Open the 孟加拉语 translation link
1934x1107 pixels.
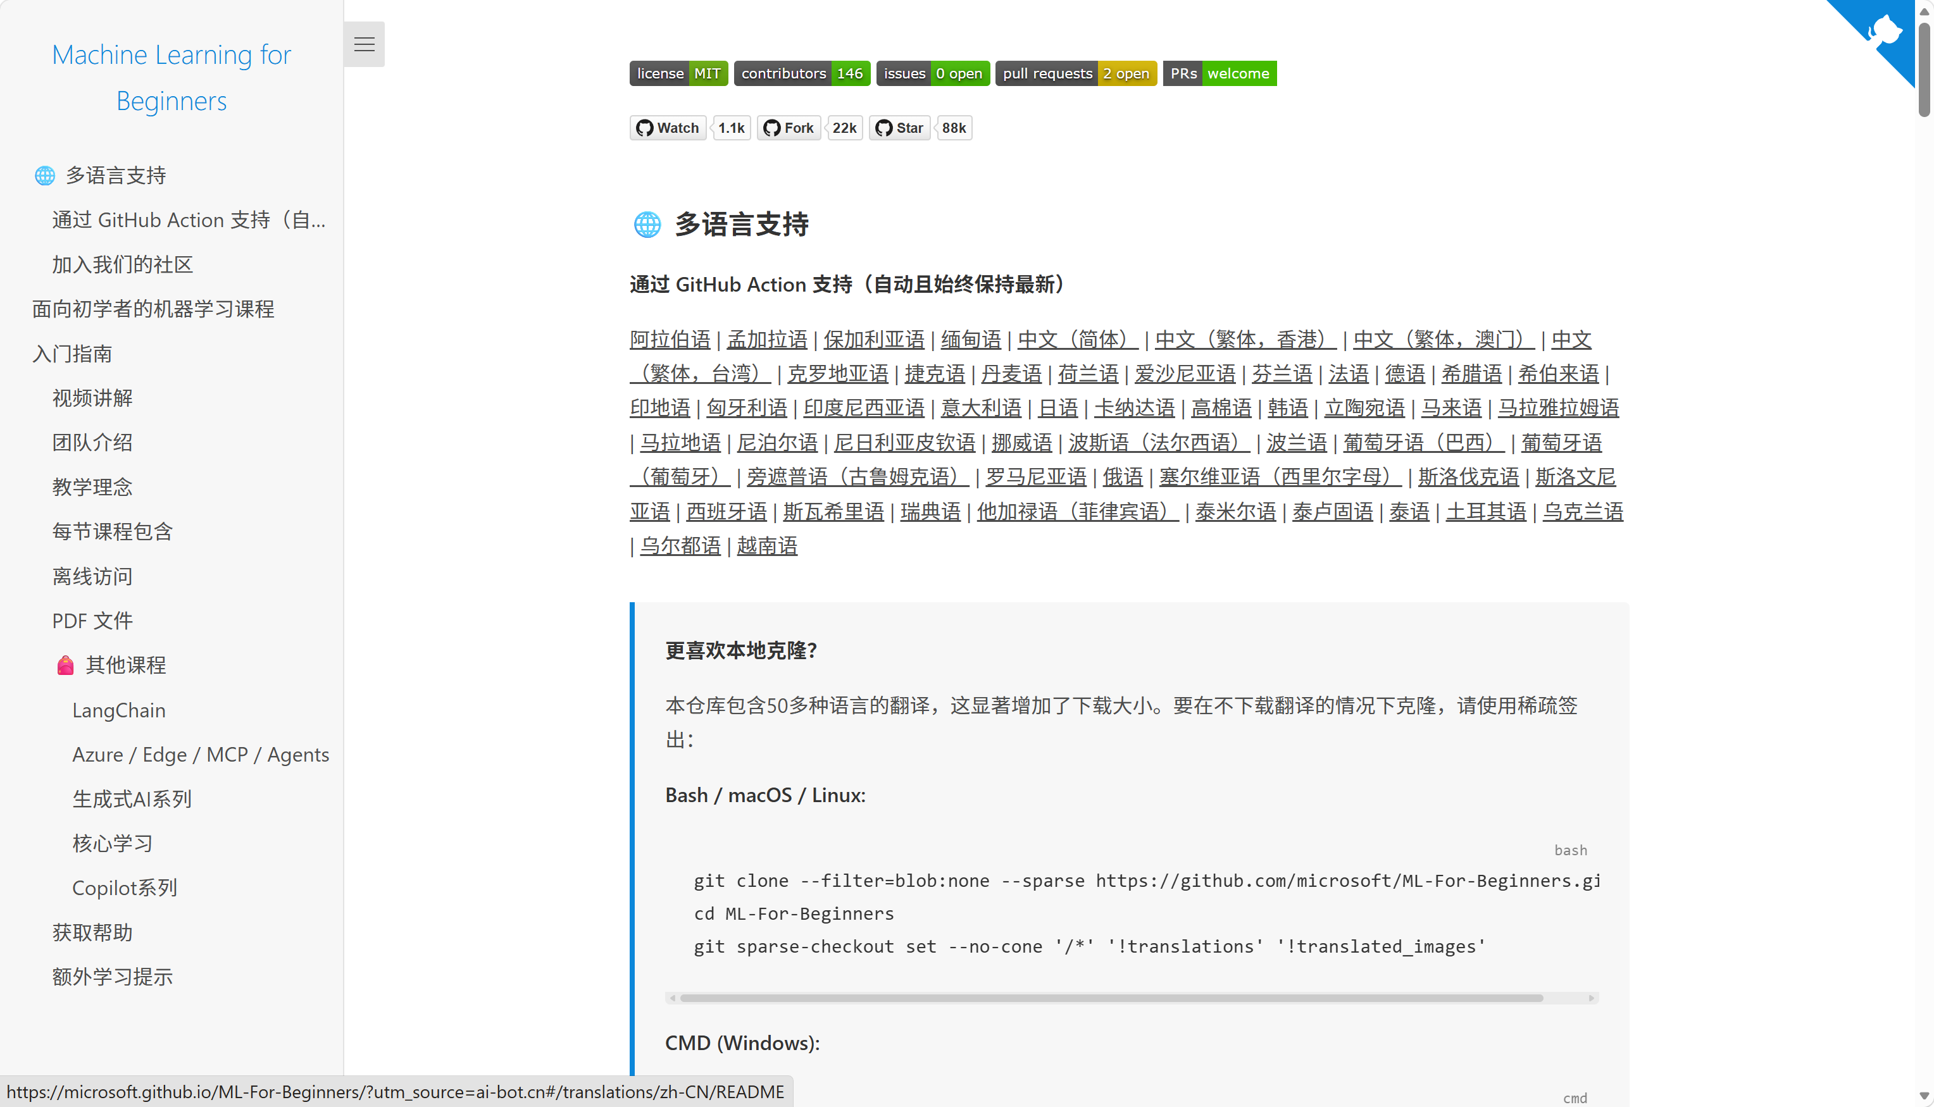point(768,339)
